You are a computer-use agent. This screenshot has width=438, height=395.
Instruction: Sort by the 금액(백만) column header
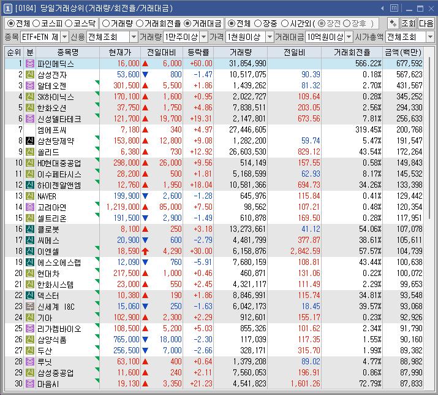[403, 52]
